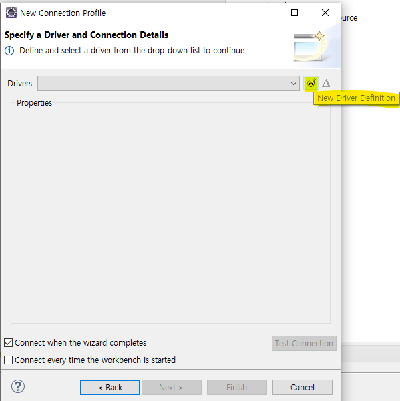
Task: Click the 'Drivers:' label
Action: coord(21,84)
